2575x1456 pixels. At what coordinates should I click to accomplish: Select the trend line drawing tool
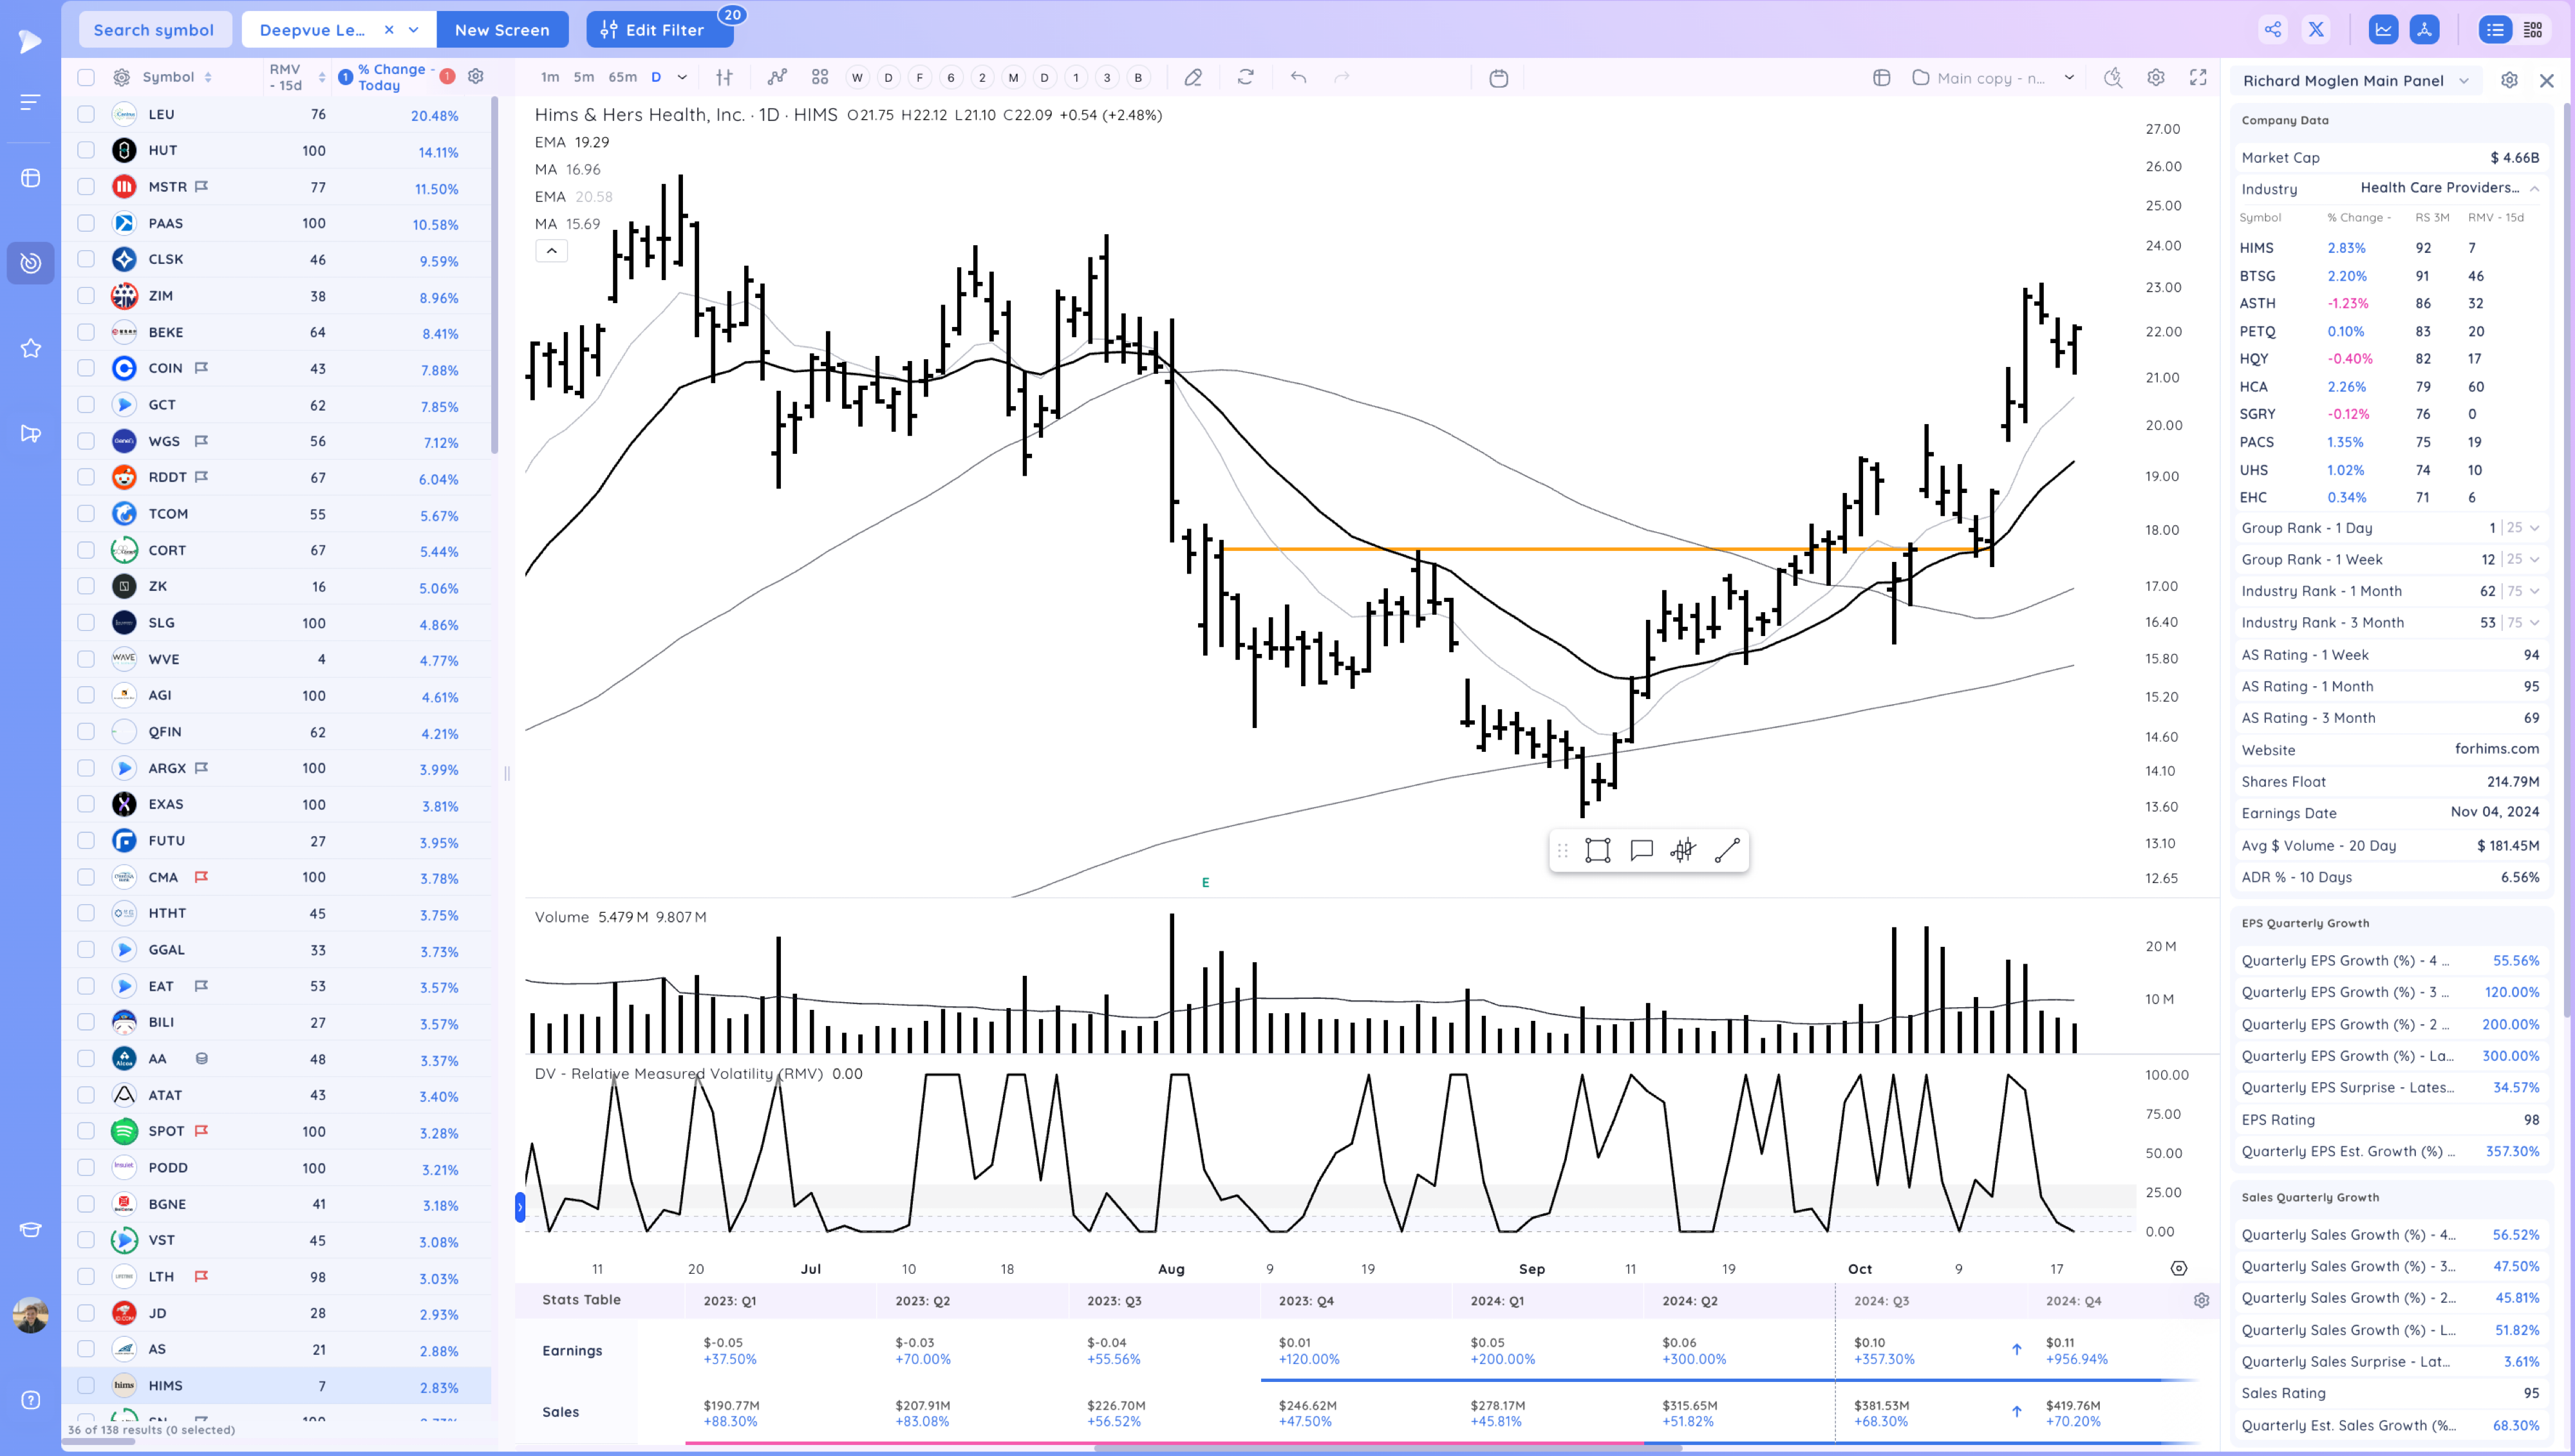coord(1727,851)
